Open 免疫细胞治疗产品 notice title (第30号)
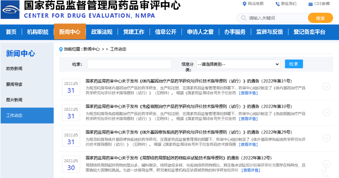Viewport: 339px width, 178px height. pos(189,106)
